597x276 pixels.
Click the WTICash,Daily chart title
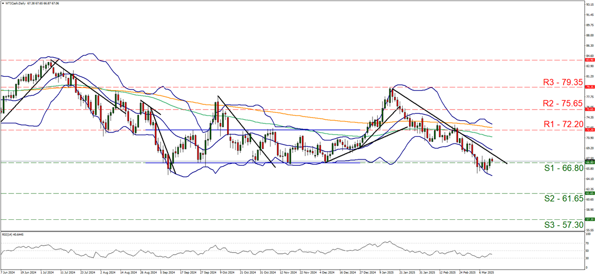[x=18, y=3]
